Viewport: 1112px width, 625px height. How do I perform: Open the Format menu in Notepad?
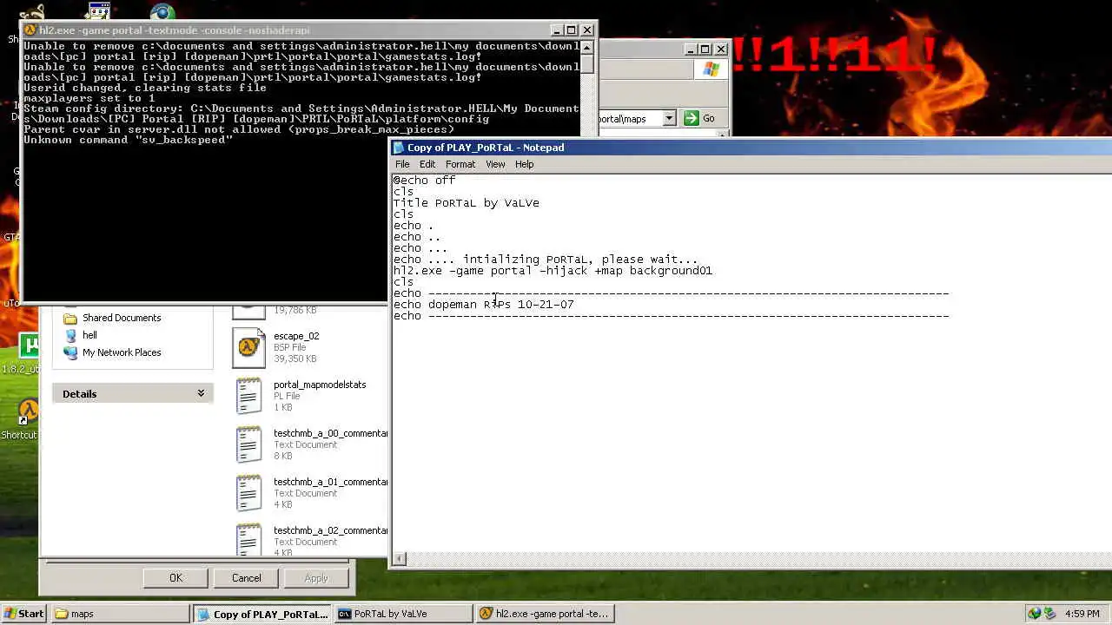tap(460, 164)
